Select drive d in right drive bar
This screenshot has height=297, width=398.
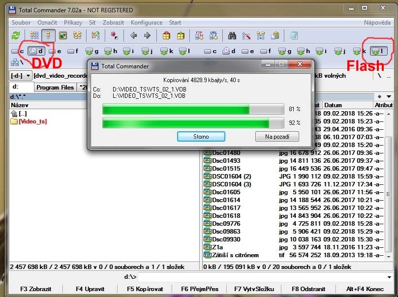click(x=229, y=51)
